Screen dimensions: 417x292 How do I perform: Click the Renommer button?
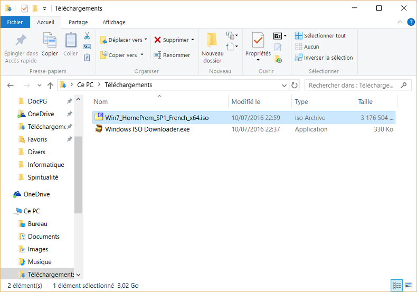coord(172,55)
